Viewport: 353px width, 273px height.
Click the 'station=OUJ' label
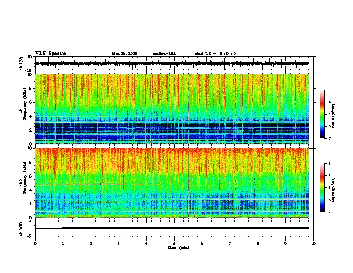[x=165, y=54]
